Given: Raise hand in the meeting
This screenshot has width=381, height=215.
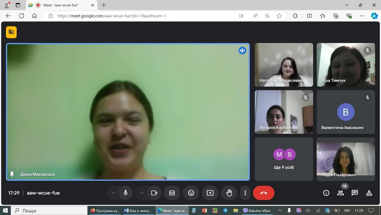Looking at the screenshot, I should [x=229, y=193].
